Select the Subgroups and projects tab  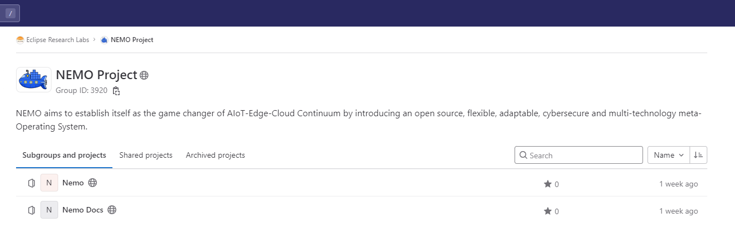64,155
